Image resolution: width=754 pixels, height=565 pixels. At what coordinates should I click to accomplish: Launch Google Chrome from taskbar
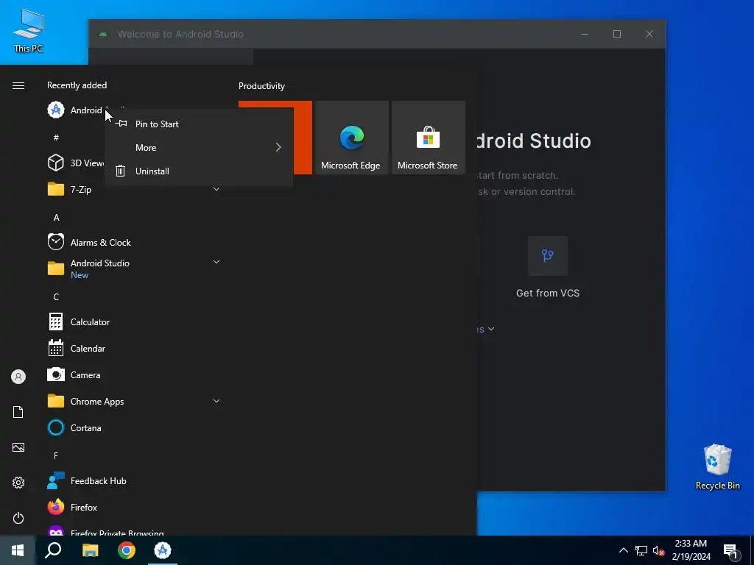(x=127, y=550)
